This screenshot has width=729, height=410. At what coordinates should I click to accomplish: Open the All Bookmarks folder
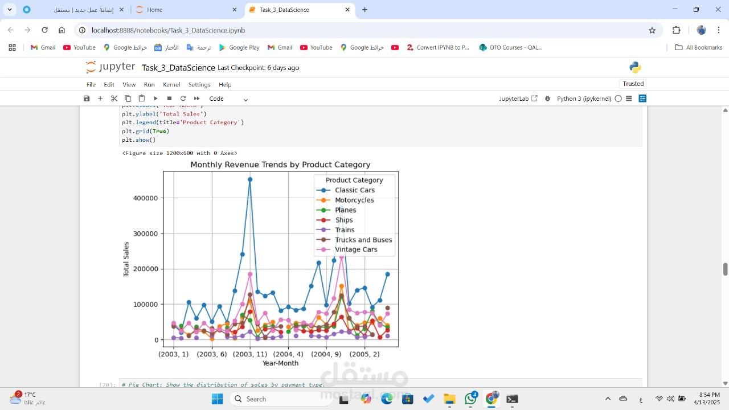(698, 47)
